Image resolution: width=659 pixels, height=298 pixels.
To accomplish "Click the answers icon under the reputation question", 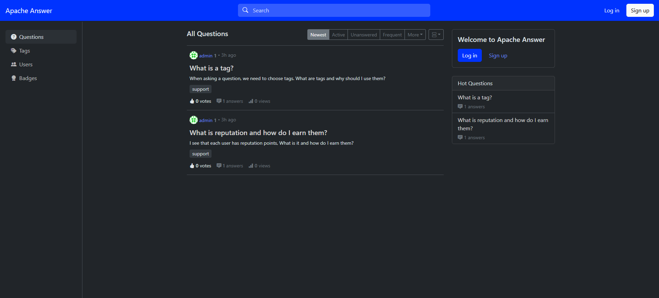I will 219,166.
